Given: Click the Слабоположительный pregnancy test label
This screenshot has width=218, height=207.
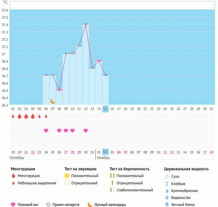Looking at the screenshot, I should pyautogui.click(x=135, y=190).
